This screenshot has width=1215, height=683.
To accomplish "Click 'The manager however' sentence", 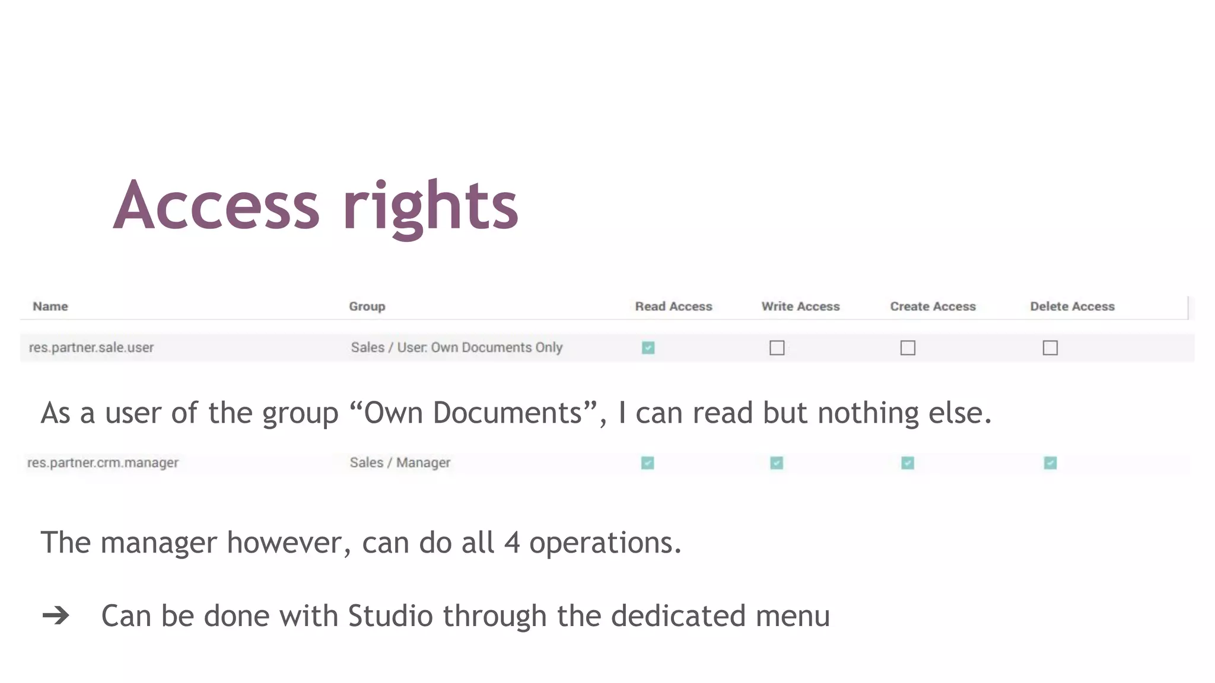I will point(361,542).
